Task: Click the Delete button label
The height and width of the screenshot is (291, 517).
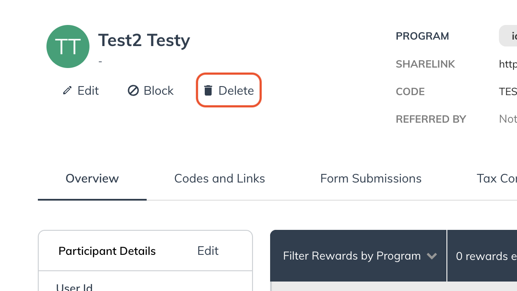Action: tap(236, 90)
